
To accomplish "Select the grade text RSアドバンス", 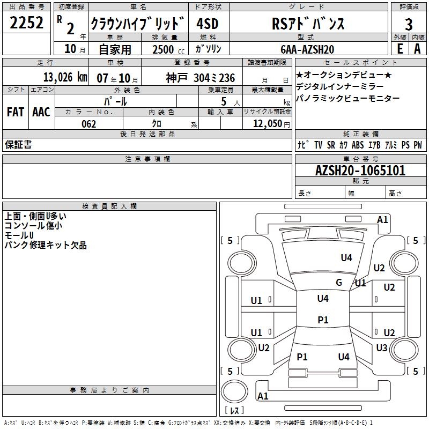I will pos(308,24).
